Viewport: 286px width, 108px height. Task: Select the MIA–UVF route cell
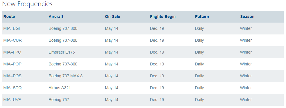click(x=12, y=100)
